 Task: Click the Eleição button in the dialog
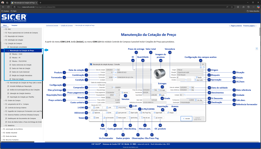(x=199, y=77)
